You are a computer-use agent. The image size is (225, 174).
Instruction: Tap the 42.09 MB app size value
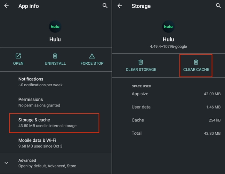point(212,94)
